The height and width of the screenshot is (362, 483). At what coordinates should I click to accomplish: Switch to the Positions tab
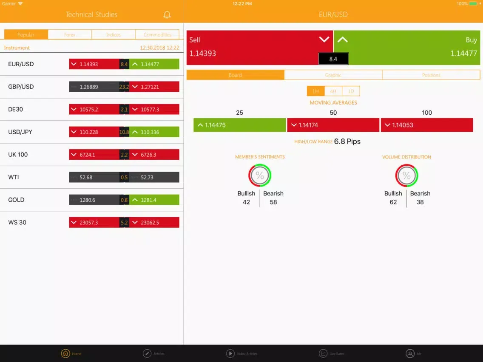tap(431, 75)
